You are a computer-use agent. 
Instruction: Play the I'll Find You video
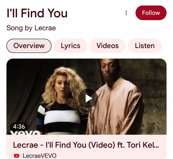pos(88,98)
